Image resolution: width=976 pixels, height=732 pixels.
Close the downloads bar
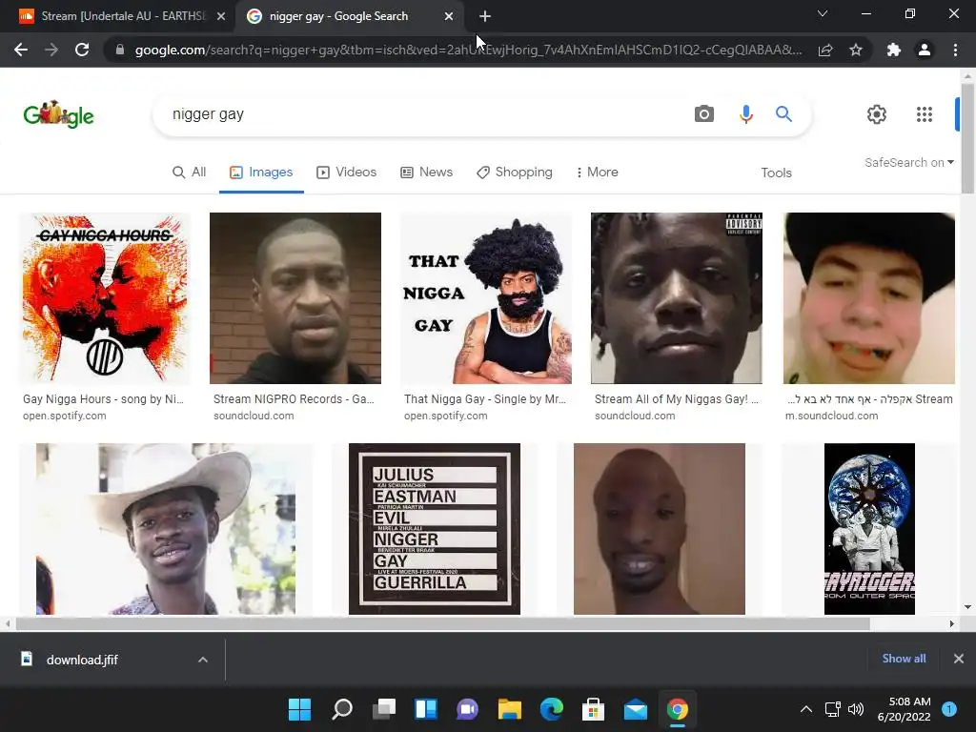(x=959, y=659)
